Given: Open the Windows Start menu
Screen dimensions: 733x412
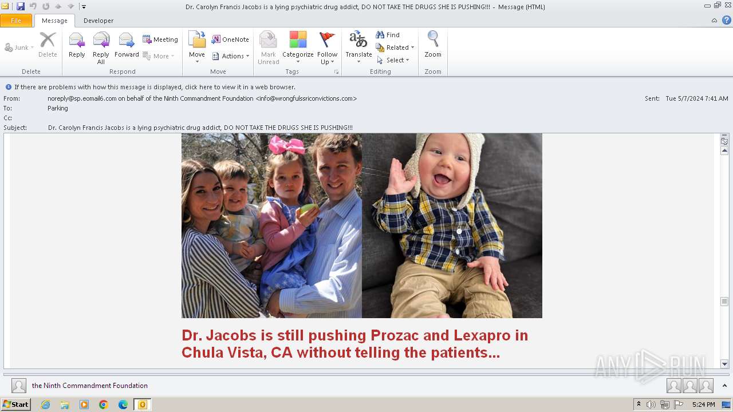Looking at the screenshot, I should click(15, 405).
